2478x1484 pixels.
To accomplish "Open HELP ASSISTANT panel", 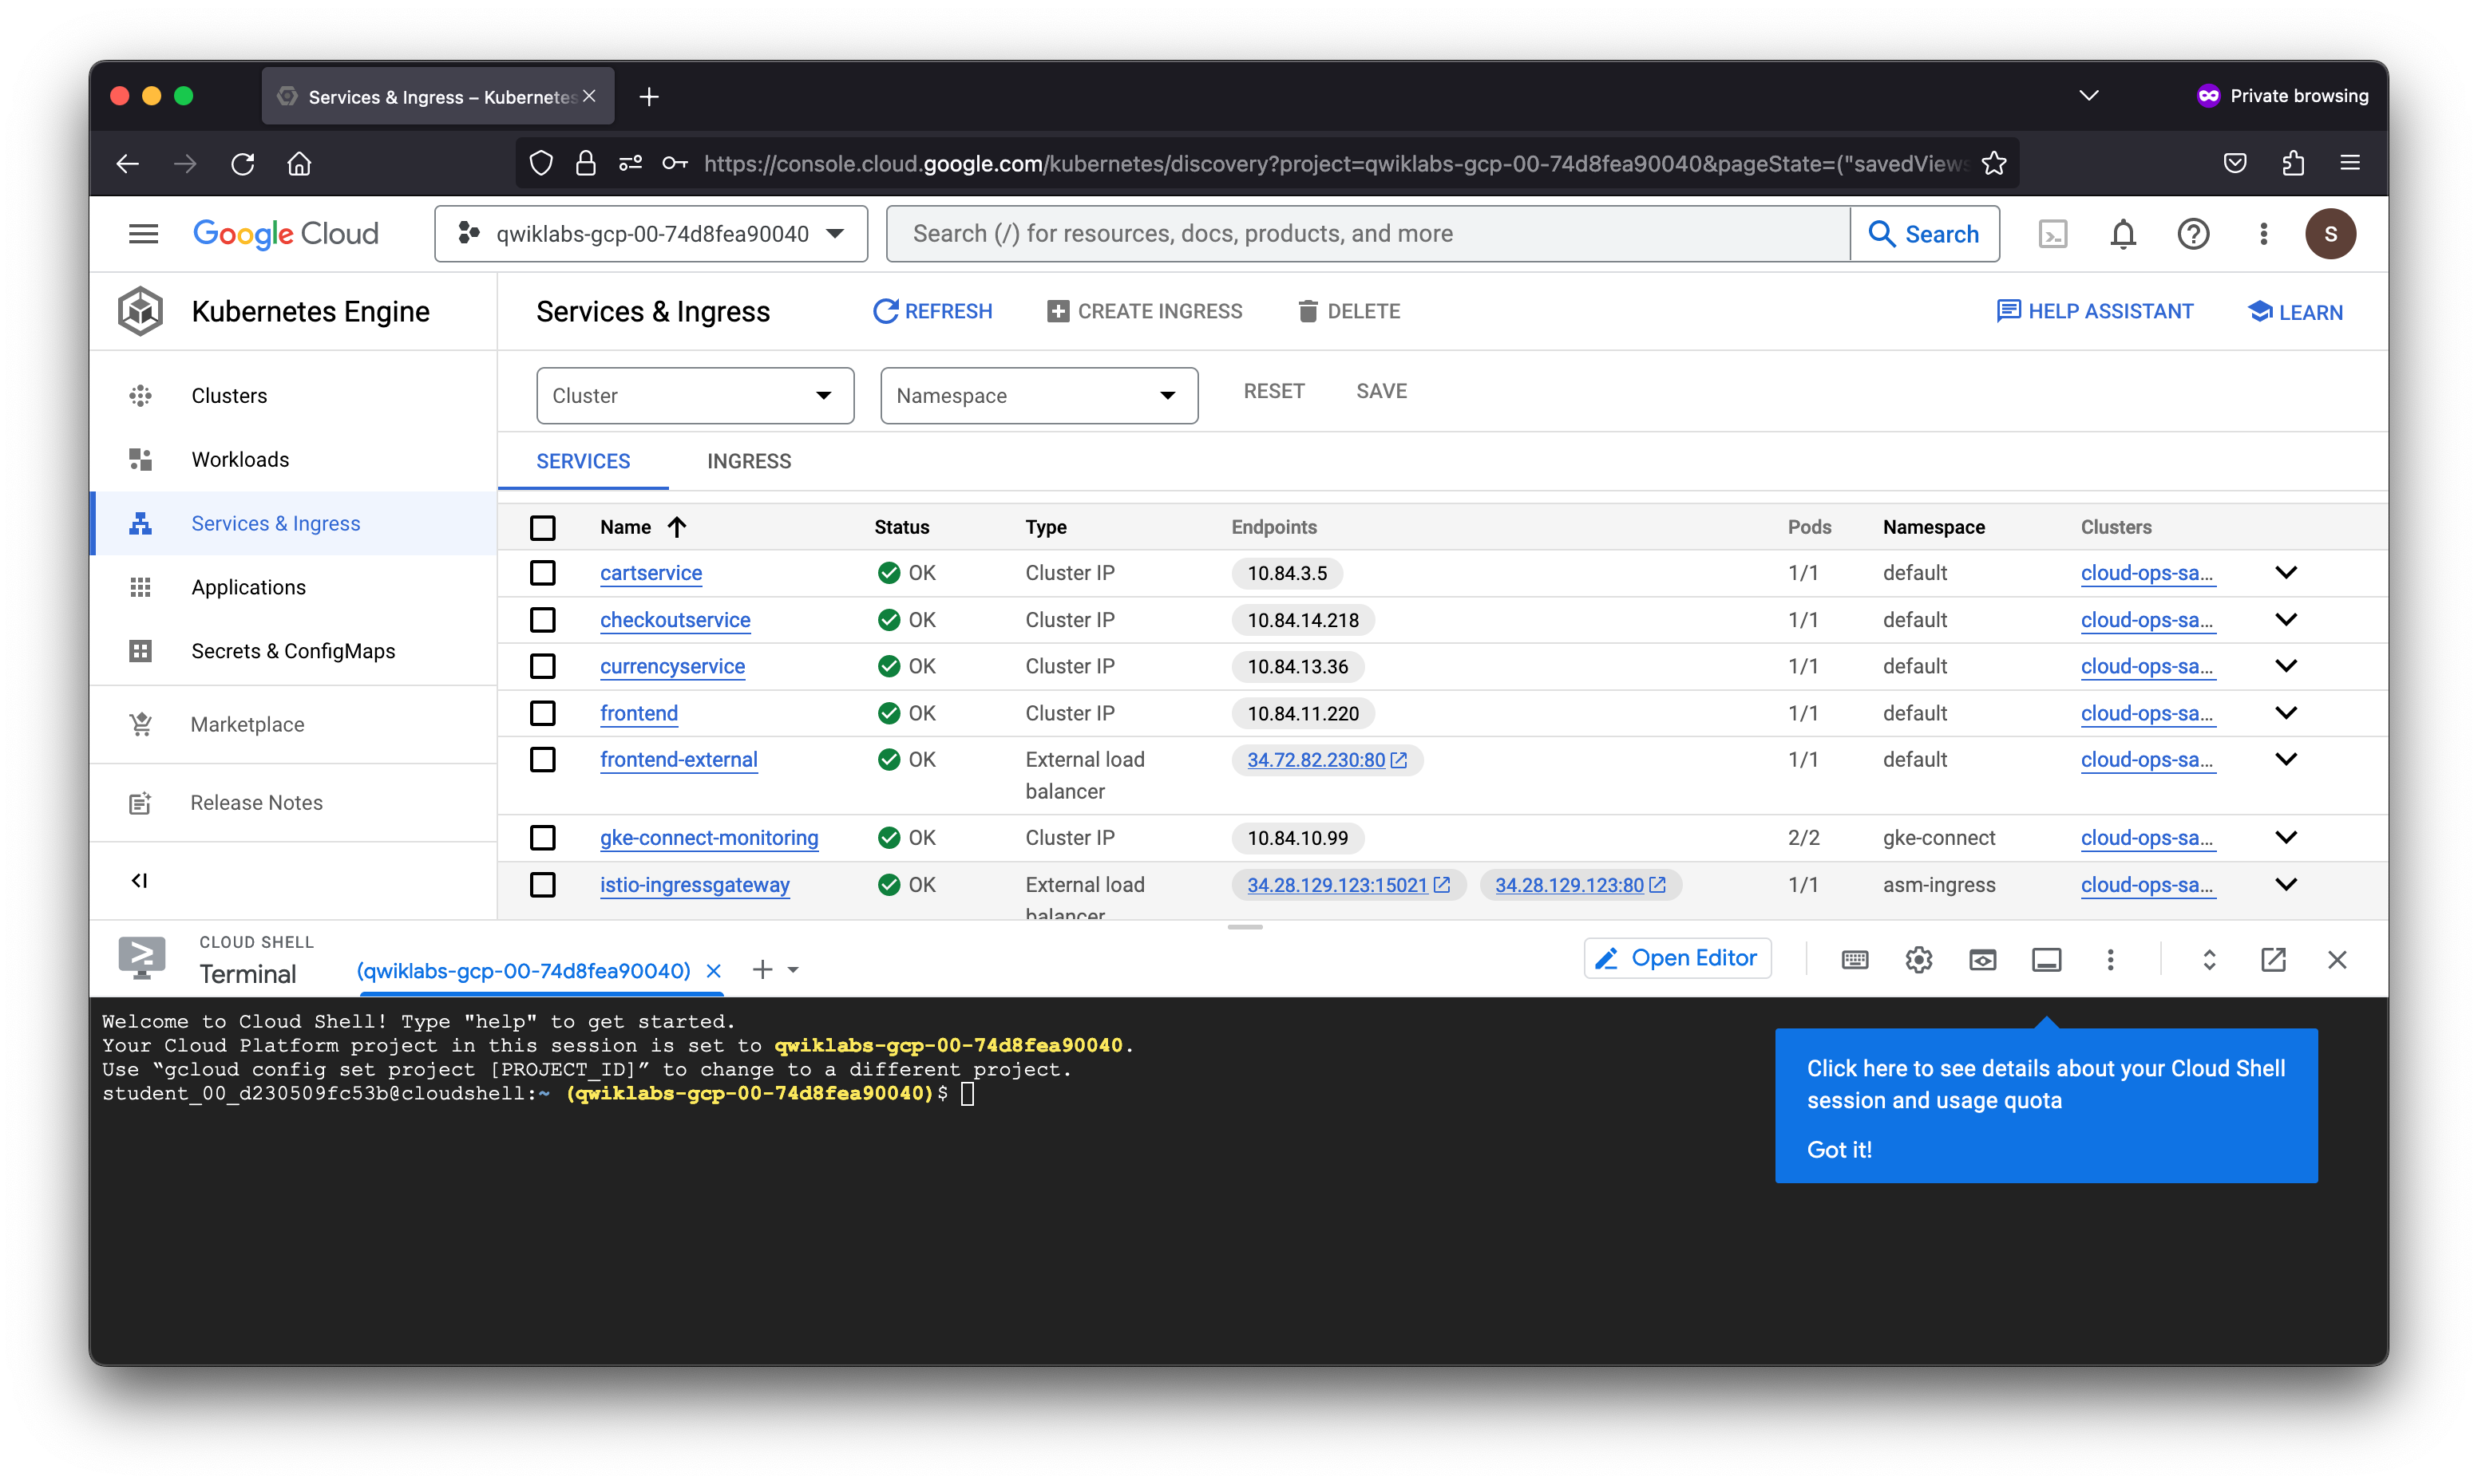I will pos(2094,312).
